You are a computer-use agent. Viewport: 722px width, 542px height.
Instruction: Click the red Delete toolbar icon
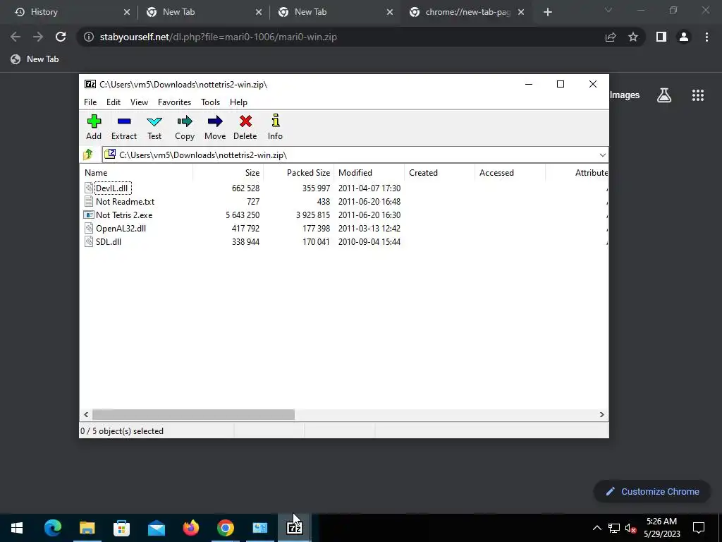tap(245, 127)
